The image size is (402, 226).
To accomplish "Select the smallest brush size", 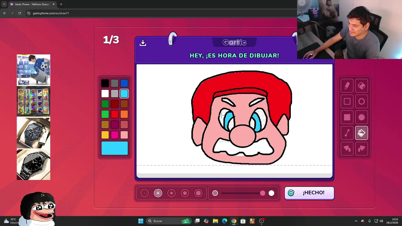I will click(x=144, y=193).
